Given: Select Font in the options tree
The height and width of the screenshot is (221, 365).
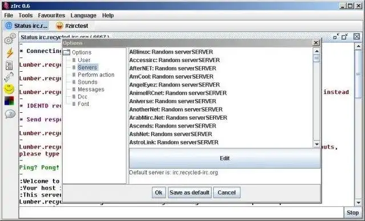Looking at the screenshot, I should click(x=83, y=104).
